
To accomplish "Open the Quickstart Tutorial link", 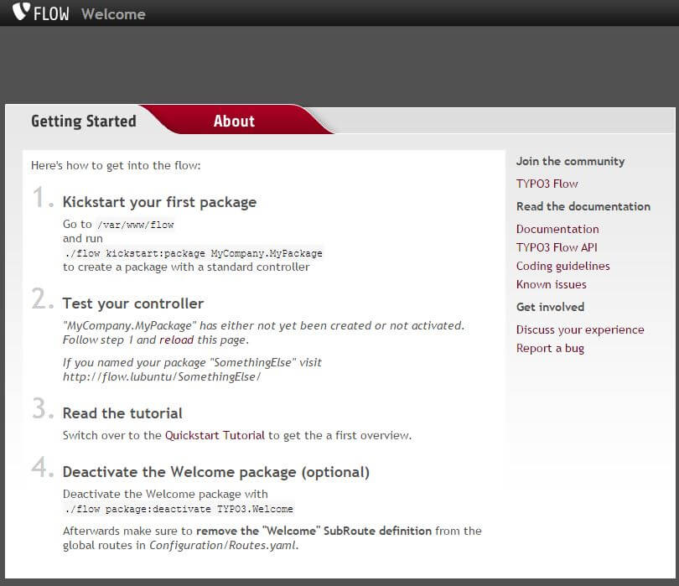I will 215,435.
